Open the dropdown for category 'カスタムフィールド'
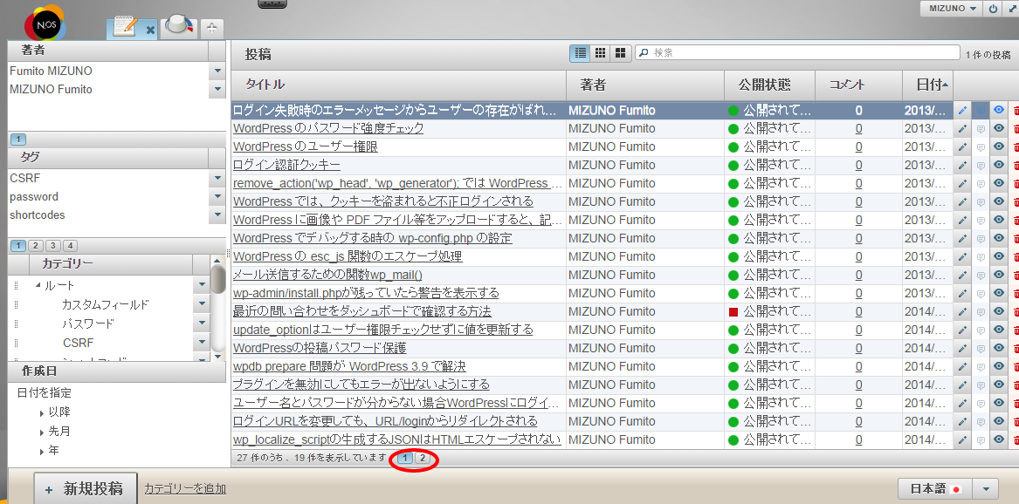Image resolution: width=1019 pixels, height=504 pixels. [x=202, y=304]
